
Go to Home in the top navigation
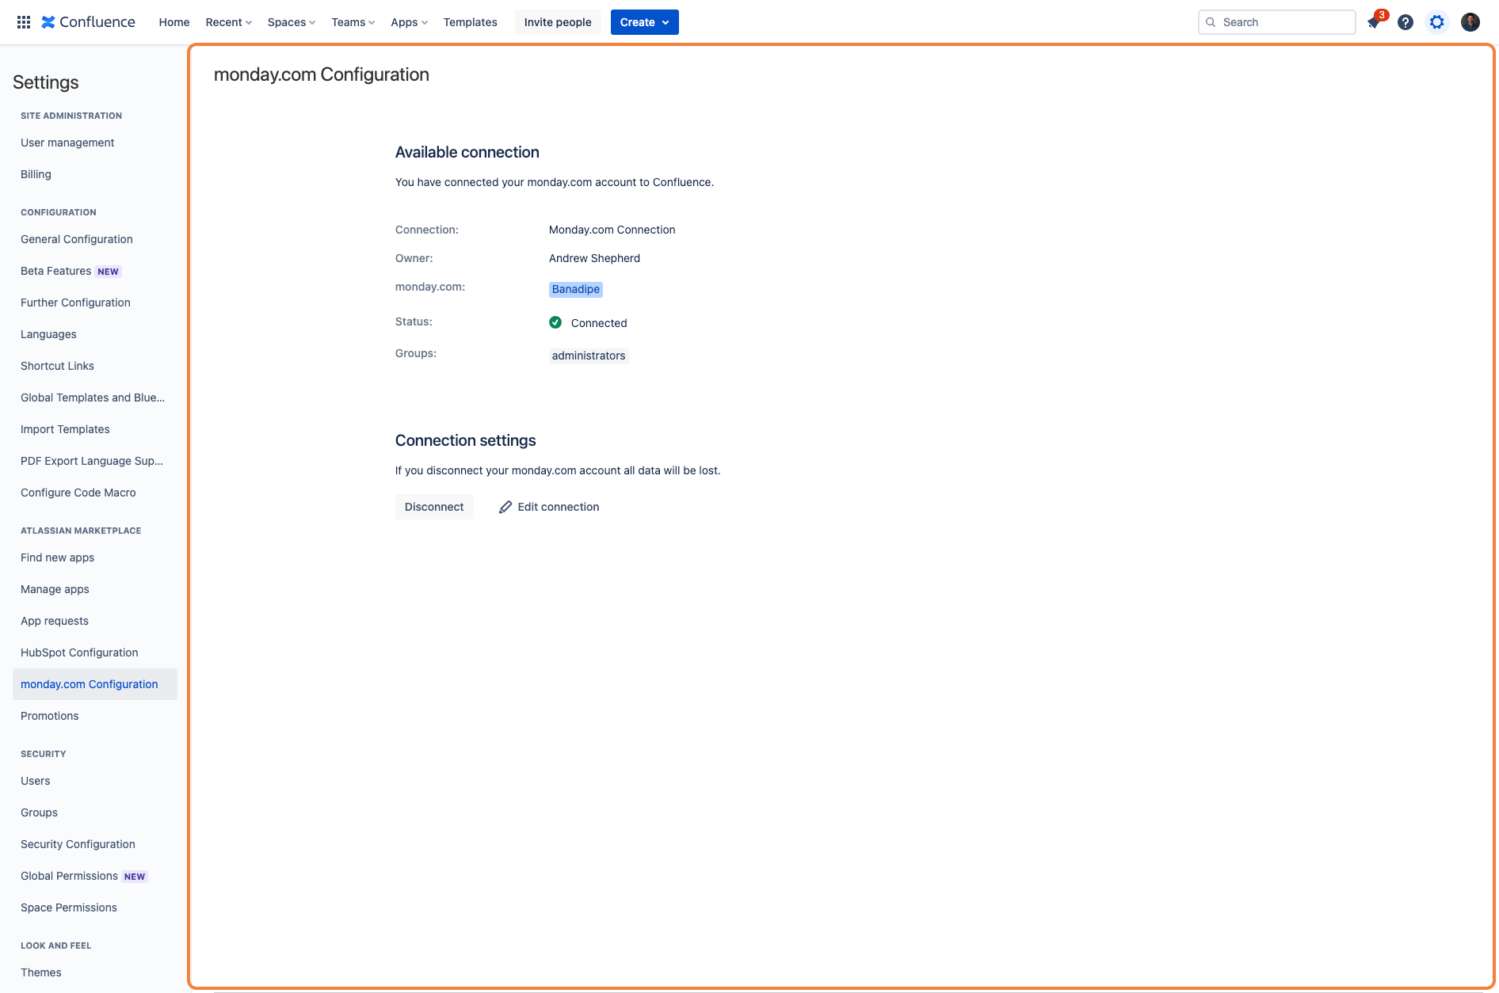pyautogui.click(x=174, y=22)
